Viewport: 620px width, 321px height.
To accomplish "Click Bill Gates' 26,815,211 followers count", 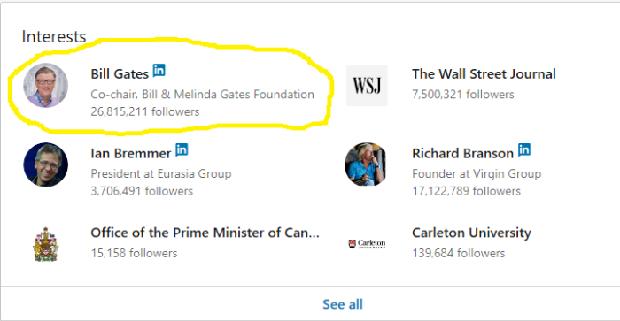I will pos(144,111).
